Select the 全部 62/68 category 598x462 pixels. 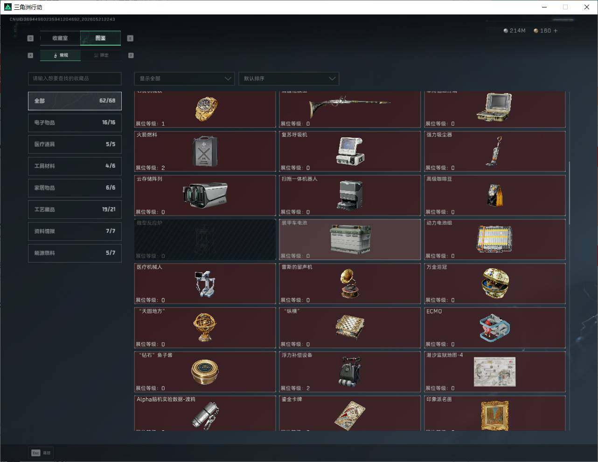75,101
